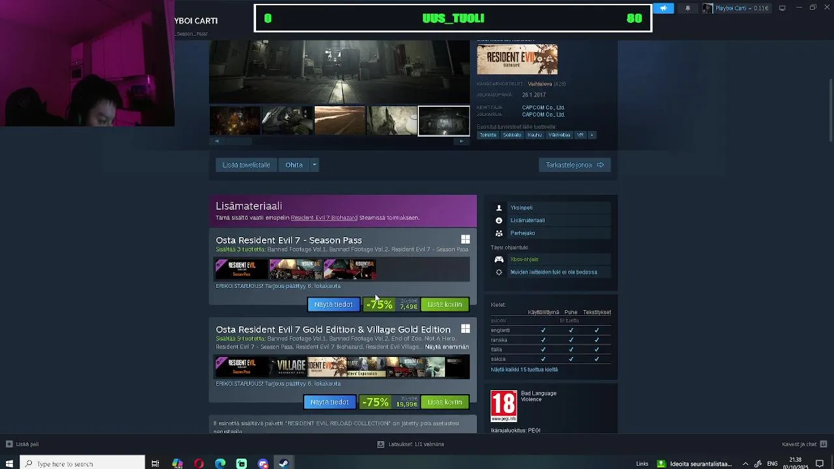Click the VR tag
834x469 pixels.
pos(580,135)
